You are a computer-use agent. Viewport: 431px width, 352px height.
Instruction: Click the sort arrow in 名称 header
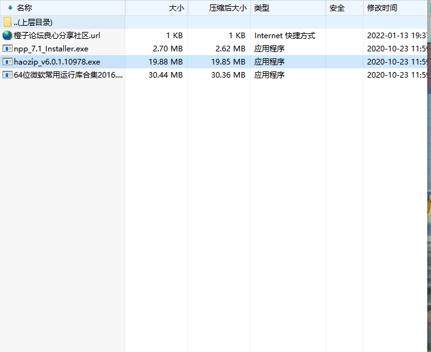pos(10,8)
